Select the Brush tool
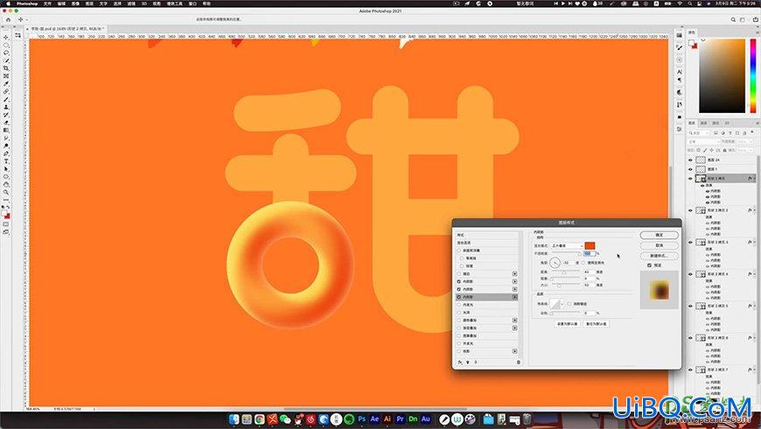The image size is (761, 429). click(x=6, y=99)
